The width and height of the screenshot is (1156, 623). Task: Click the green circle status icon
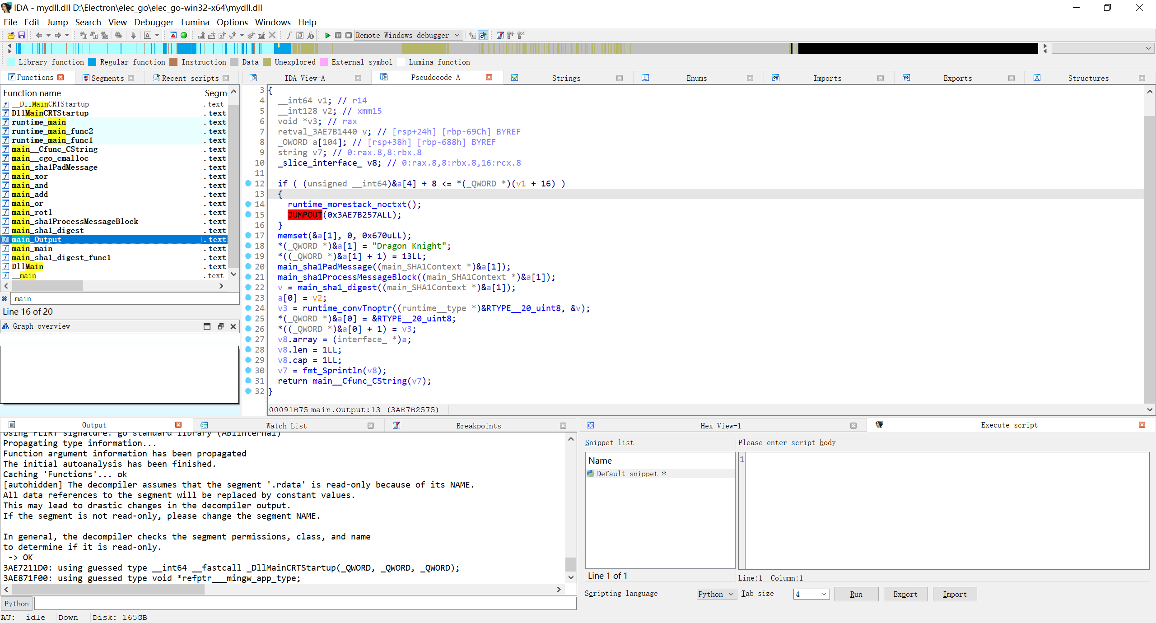184,35
